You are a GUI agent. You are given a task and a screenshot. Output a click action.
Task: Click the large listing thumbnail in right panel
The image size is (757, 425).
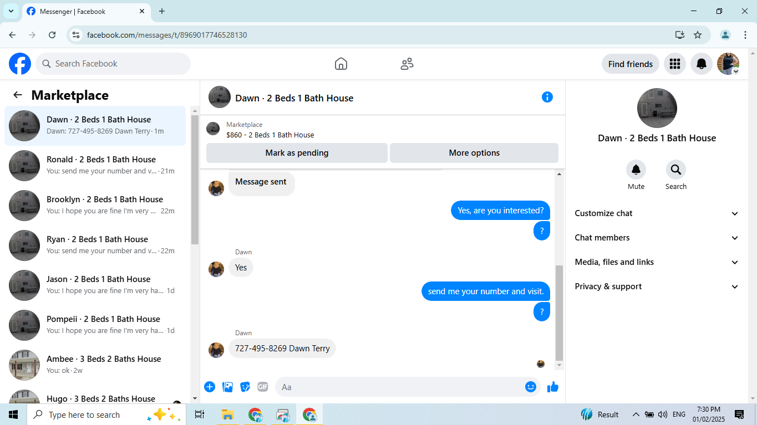click(657, 108)
